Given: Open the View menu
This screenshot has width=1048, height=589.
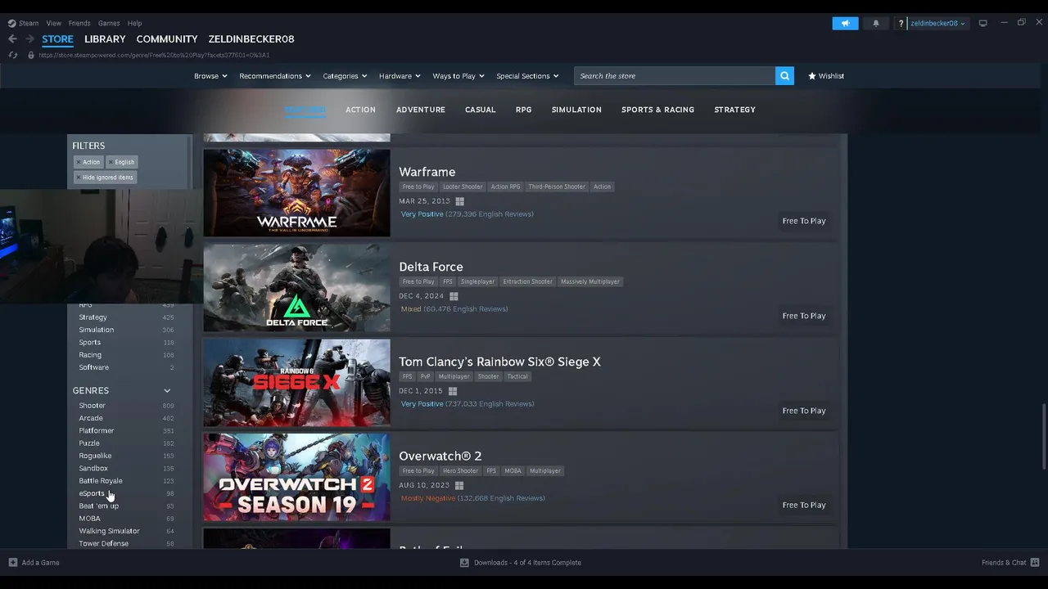Looking at the screenshot, I should [x=54, y=23].
